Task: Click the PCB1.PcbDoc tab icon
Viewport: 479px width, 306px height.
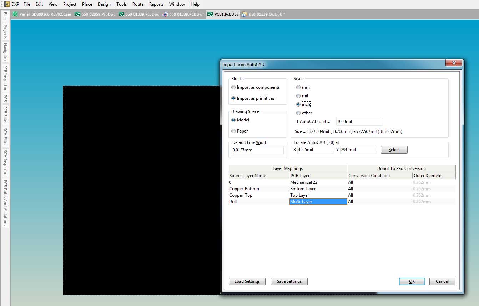Action: [x=210, y=14]
